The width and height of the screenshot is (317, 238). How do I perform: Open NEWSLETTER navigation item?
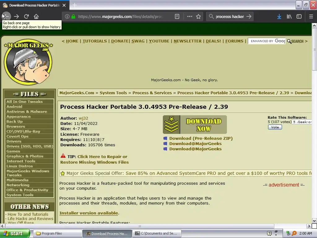[x=188, y=41]
